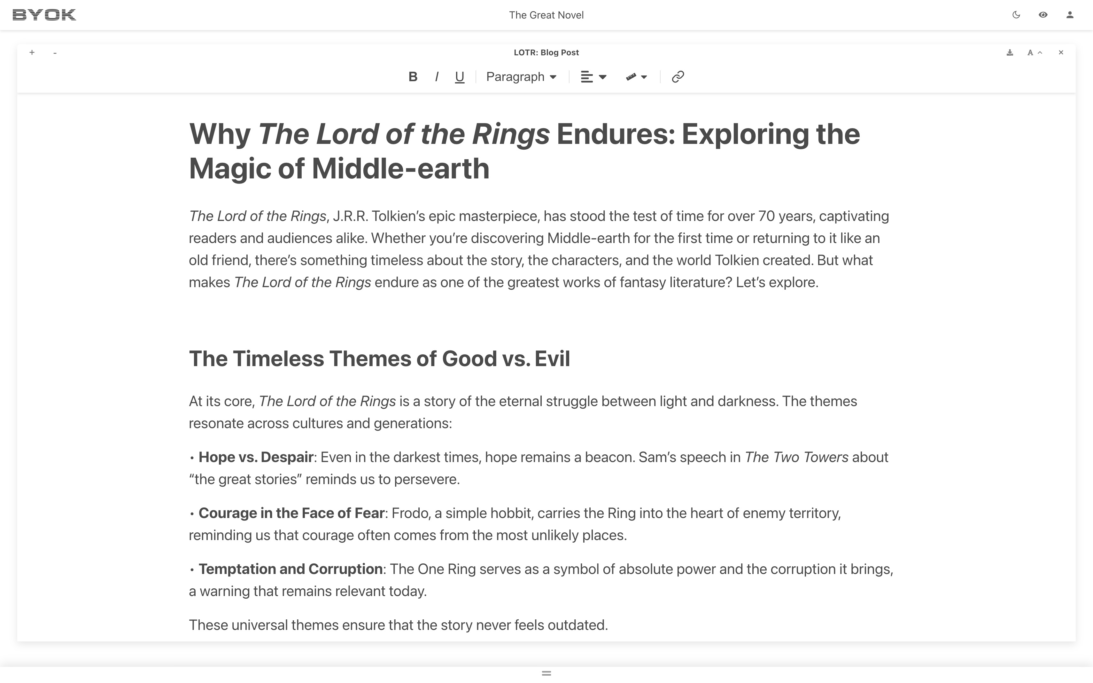Open the user account icon
The height and width of the screenshot is (683, 1093).
coord(1070,15)
